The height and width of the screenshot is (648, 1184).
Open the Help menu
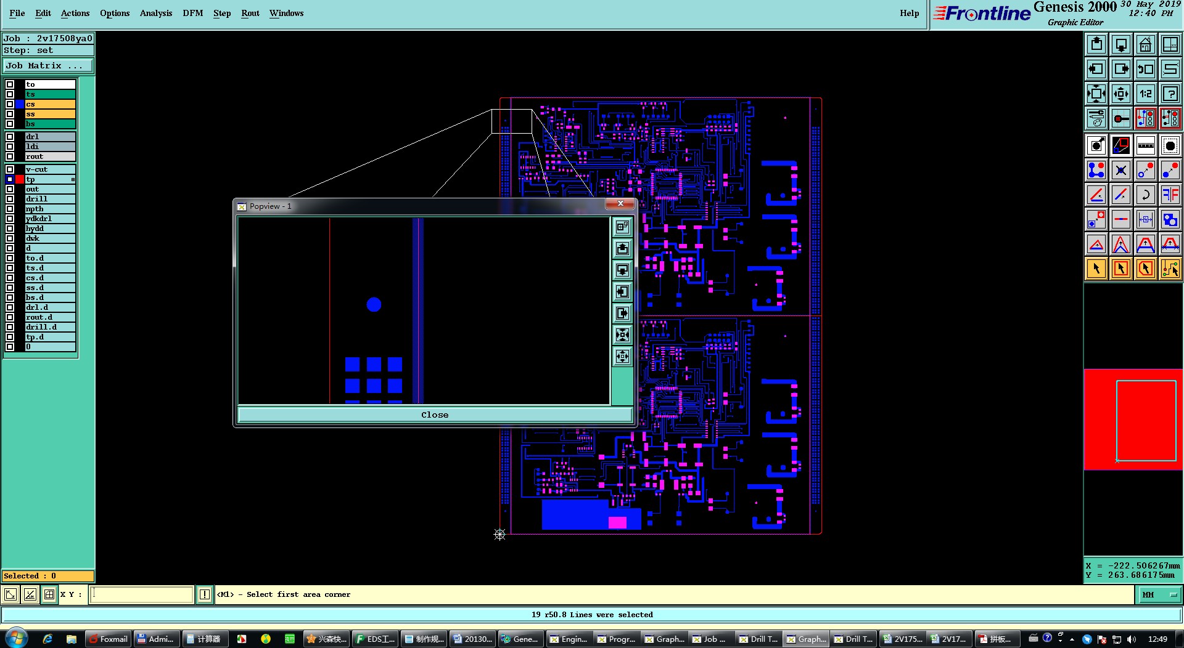click(x=909, y=13)
